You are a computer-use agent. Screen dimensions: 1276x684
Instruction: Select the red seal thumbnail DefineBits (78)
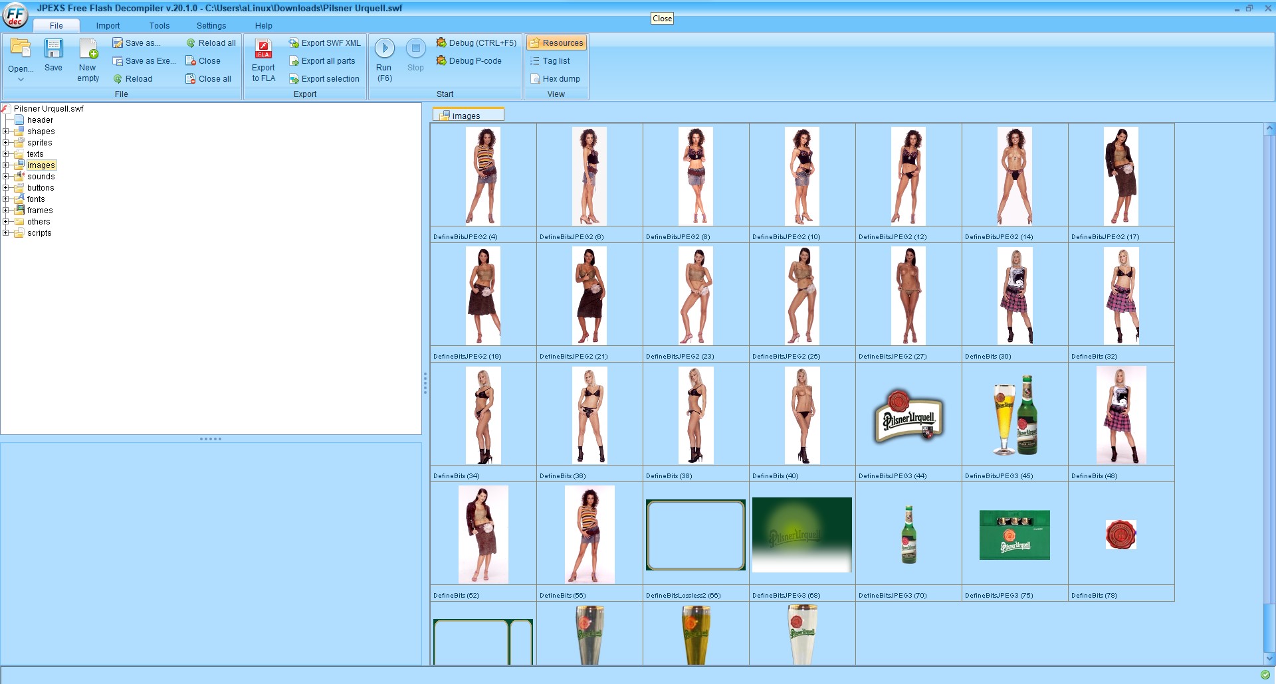pyautogui.click(x=1121, y=535)
